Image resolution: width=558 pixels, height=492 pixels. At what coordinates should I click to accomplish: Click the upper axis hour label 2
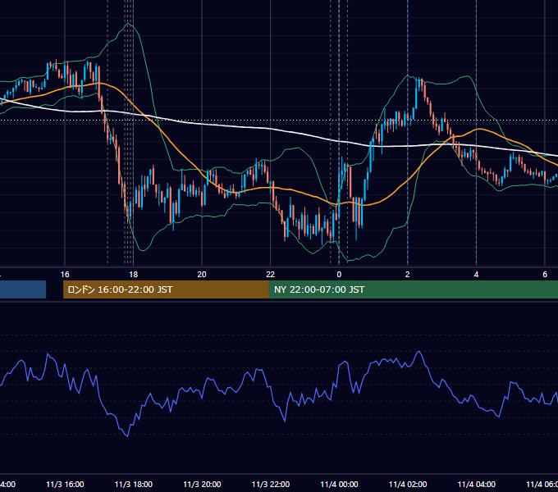pos(408,275)
